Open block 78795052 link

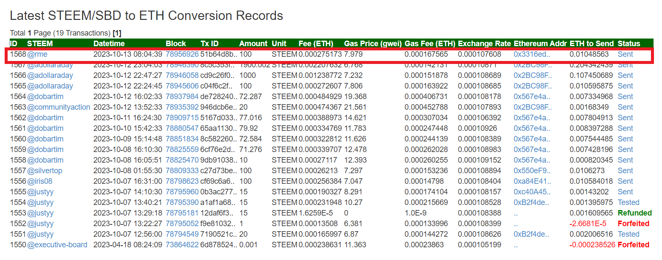click(x=182, y=224)
